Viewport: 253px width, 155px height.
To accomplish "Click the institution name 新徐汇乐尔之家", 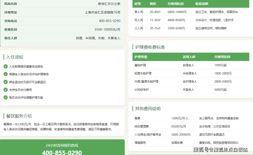I will pyautogui.click(x=109, y=4).
